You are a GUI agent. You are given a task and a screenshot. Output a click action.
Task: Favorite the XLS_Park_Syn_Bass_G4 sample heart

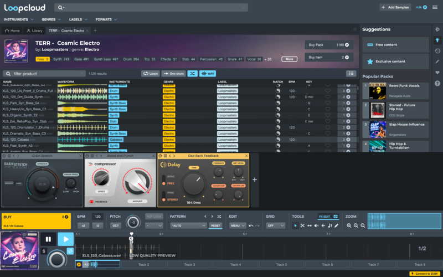327,103
